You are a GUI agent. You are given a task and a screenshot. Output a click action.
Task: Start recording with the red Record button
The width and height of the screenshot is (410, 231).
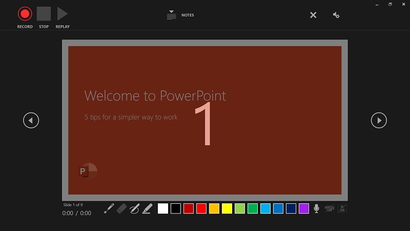click(25, 14)
